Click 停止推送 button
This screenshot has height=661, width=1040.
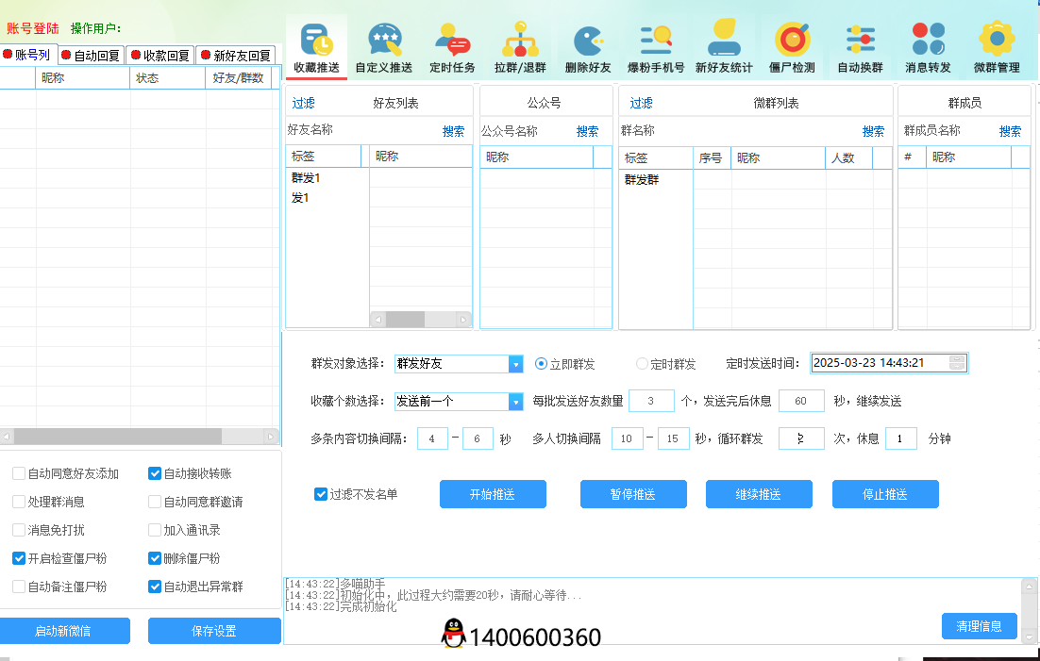885,494
